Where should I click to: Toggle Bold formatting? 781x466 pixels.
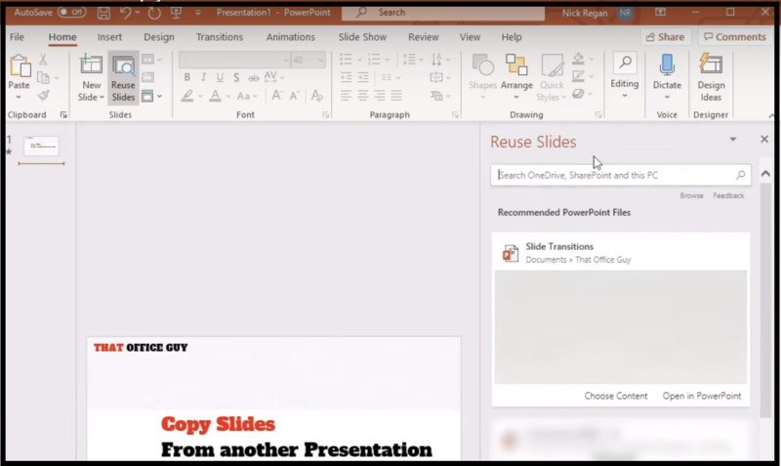[x=186, y=77]
